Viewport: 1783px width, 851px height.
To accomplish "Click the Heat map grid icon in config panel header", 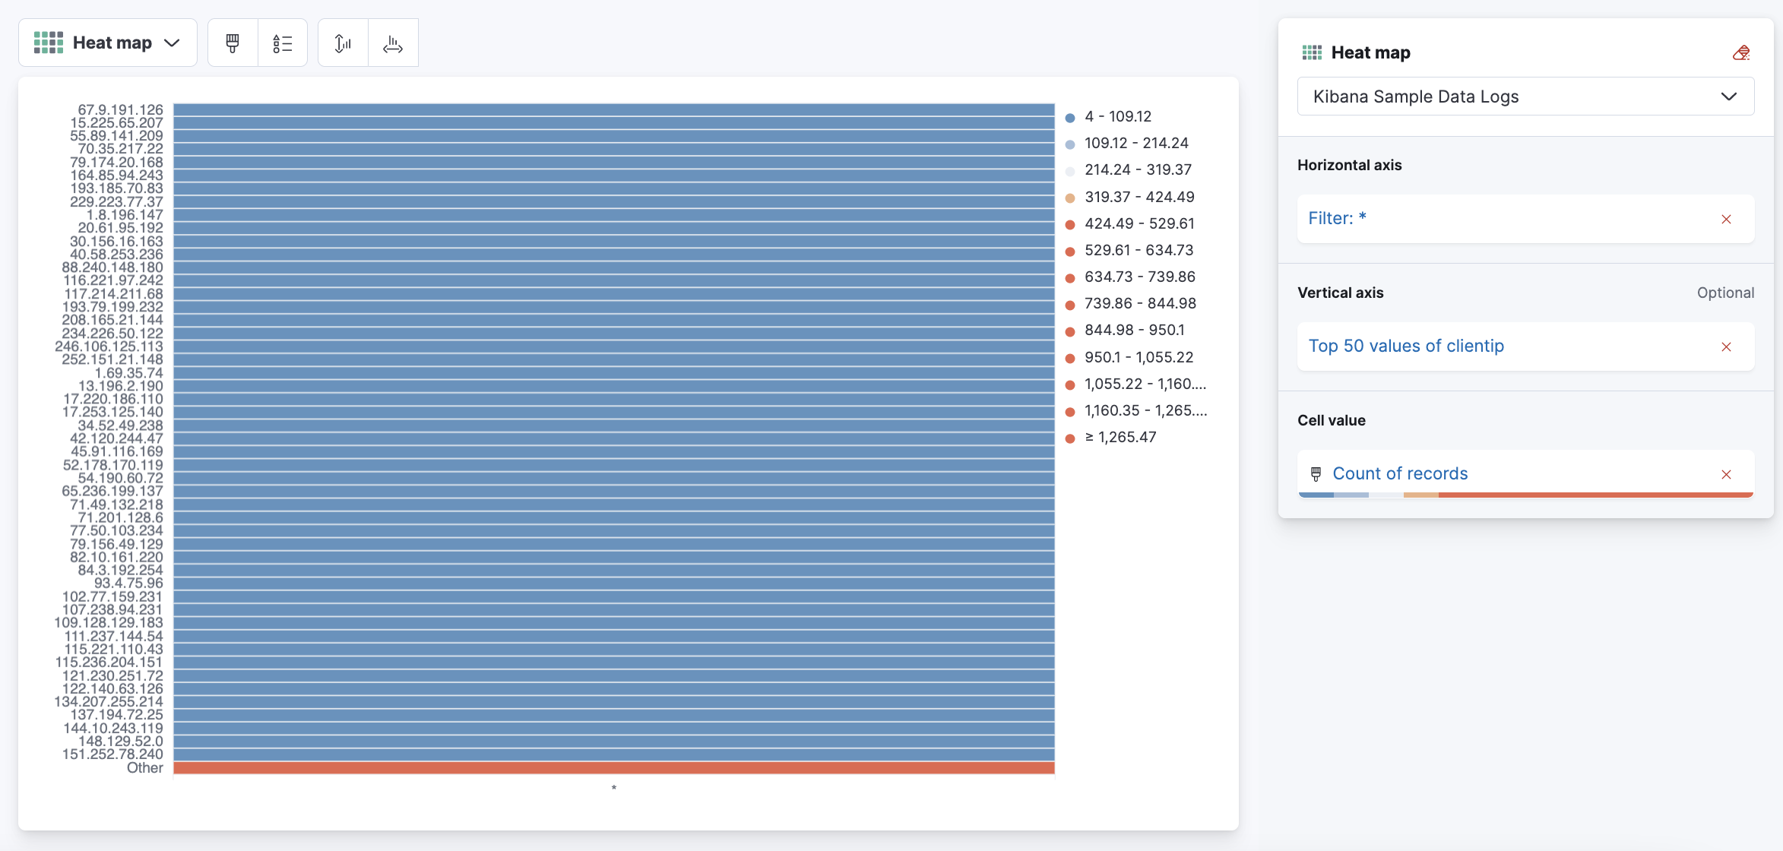I will click(x=1310, y=52).
